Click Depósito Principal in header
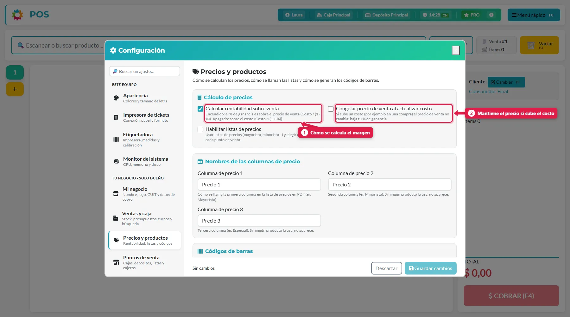The height and width of the screenshot is (317, 570). [386, 15]
